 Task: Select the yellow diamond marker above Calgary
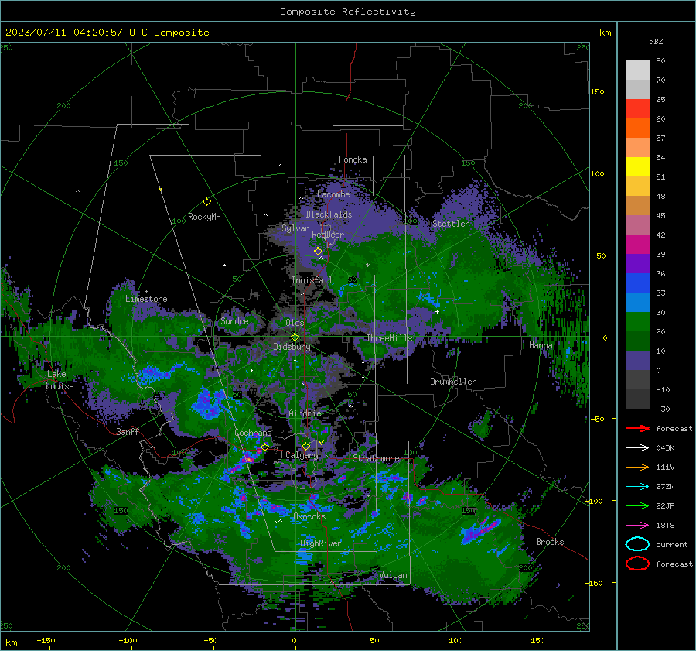[x=305, y=446]
